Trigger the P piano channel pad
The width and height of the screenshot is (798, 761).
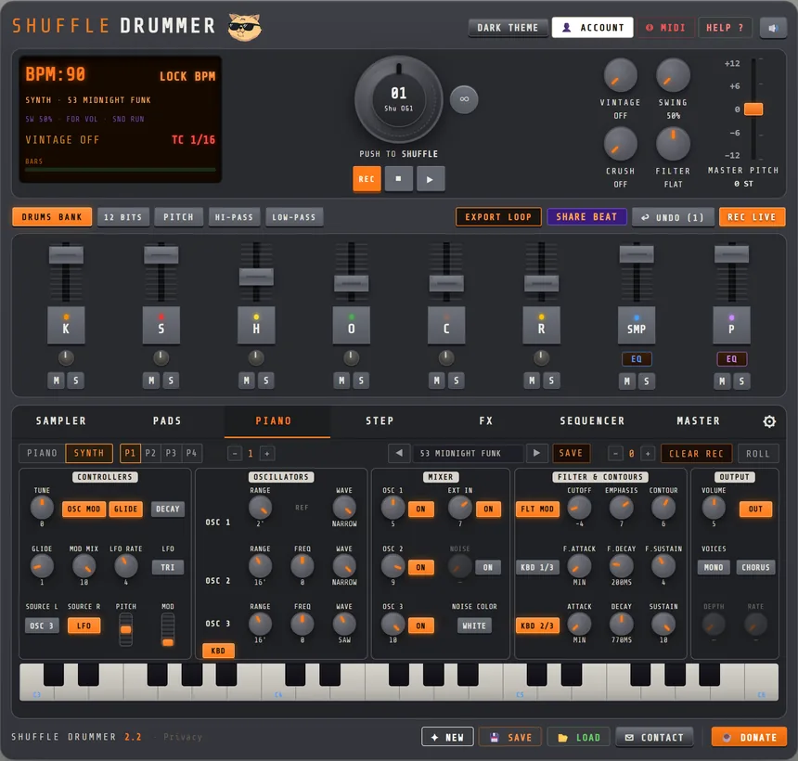(x=731, y=325)
